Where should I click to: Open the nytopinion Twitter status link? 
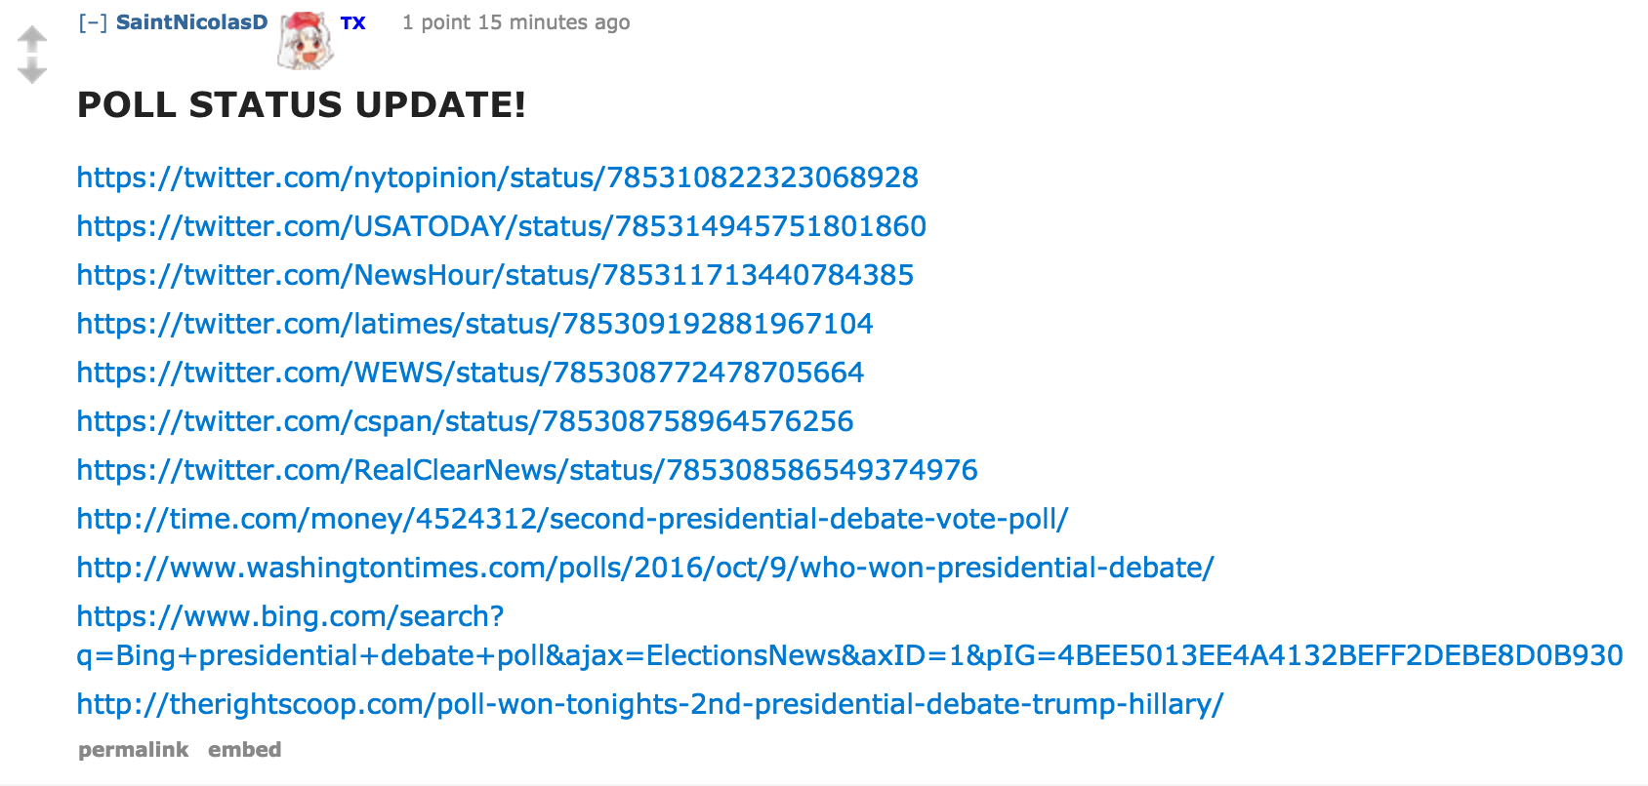[497, 177]
